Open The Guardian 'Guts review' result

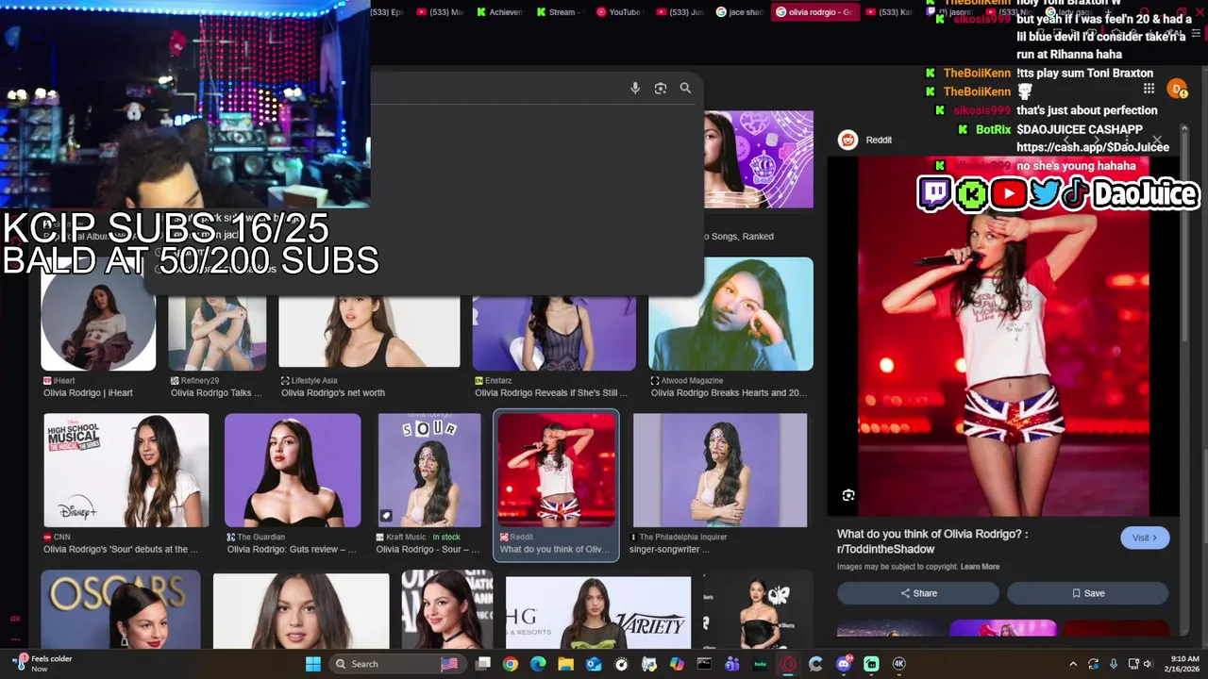pyautogui.click(x=292, y=549)
